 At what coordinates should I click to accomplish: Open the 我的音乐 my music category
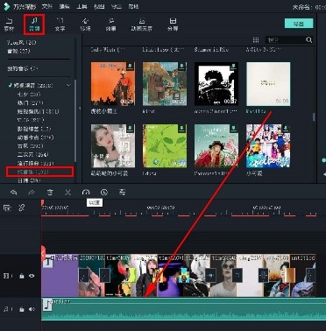click(23, 68)
